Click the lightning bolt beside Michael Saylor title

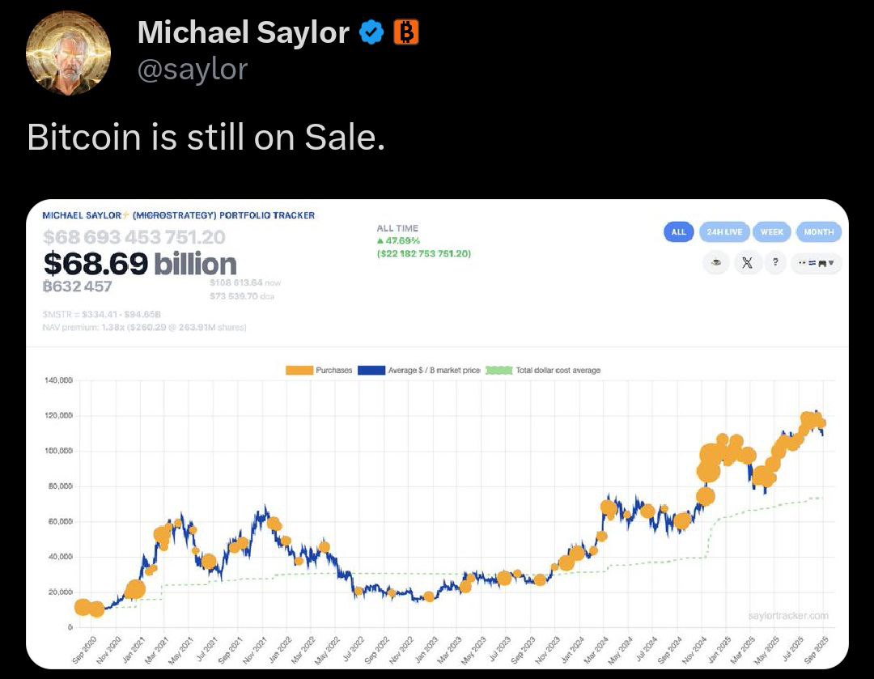126,215
